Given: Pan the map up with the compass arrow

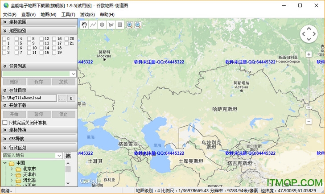Looking at the screenshot, I should point(309,29).
